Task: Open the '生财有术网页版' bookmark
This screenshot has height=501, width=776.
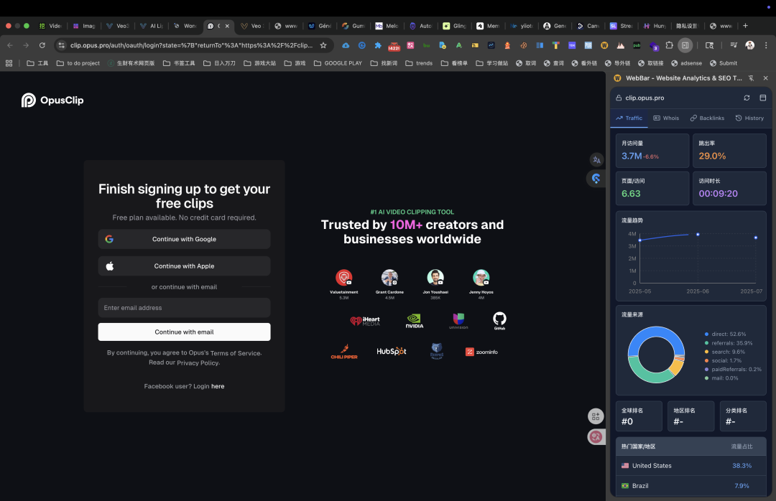Action: coord(131,63)
